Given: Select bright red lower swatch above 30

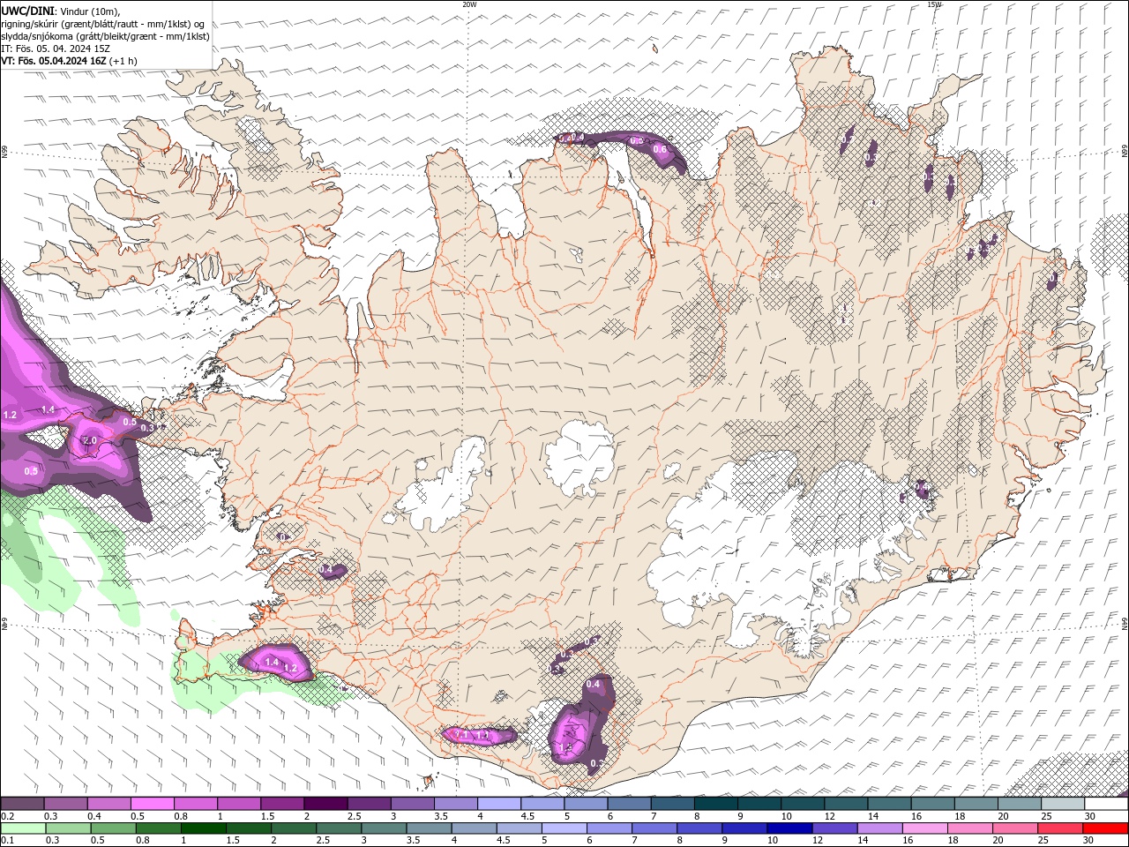Looking at the screenshot, I should click(x=1106, y=828).
